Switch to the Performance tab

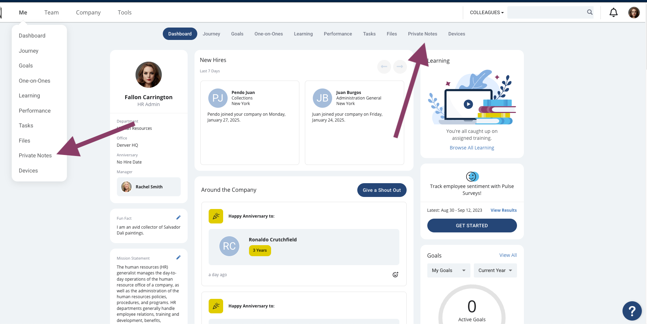click(338, 34)
